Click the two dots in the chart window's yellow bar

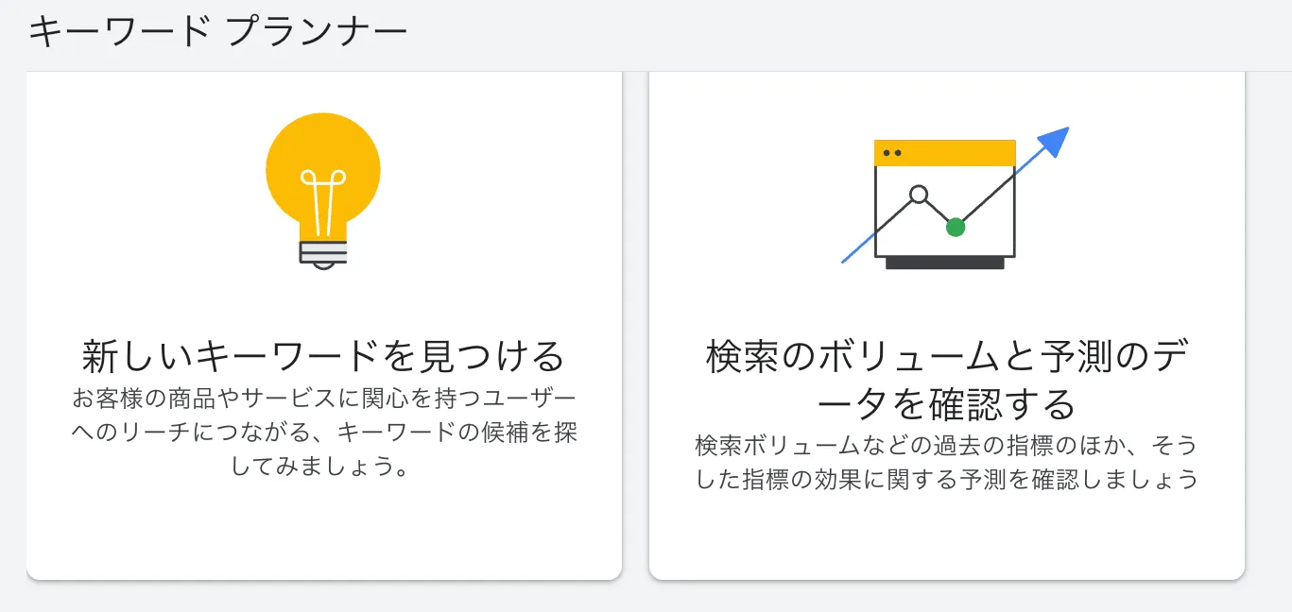[x=891, y=152]
